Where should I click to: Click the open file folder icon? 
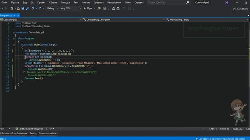(18, 9)
